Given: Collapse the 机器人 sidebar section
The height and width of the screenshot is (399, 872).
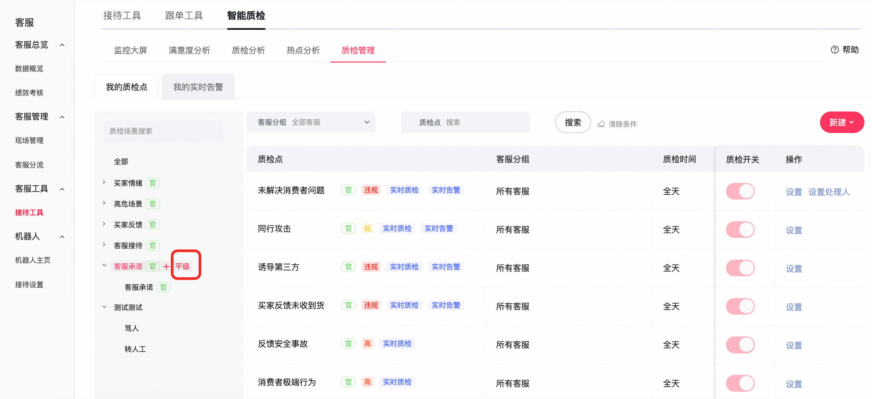Looking at the screenshot, I should [62, 237].
